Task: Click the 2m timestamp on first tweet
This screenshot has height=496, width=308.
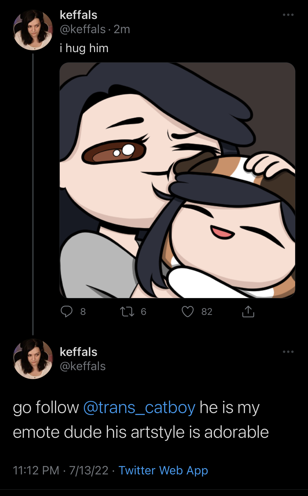Action: click(x=122, y=29)
